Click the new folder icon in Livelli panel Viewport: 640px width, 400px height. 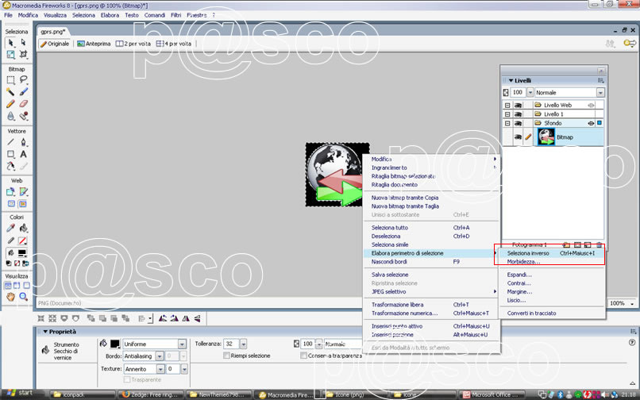pyautogui.click(x=566, y=245)
